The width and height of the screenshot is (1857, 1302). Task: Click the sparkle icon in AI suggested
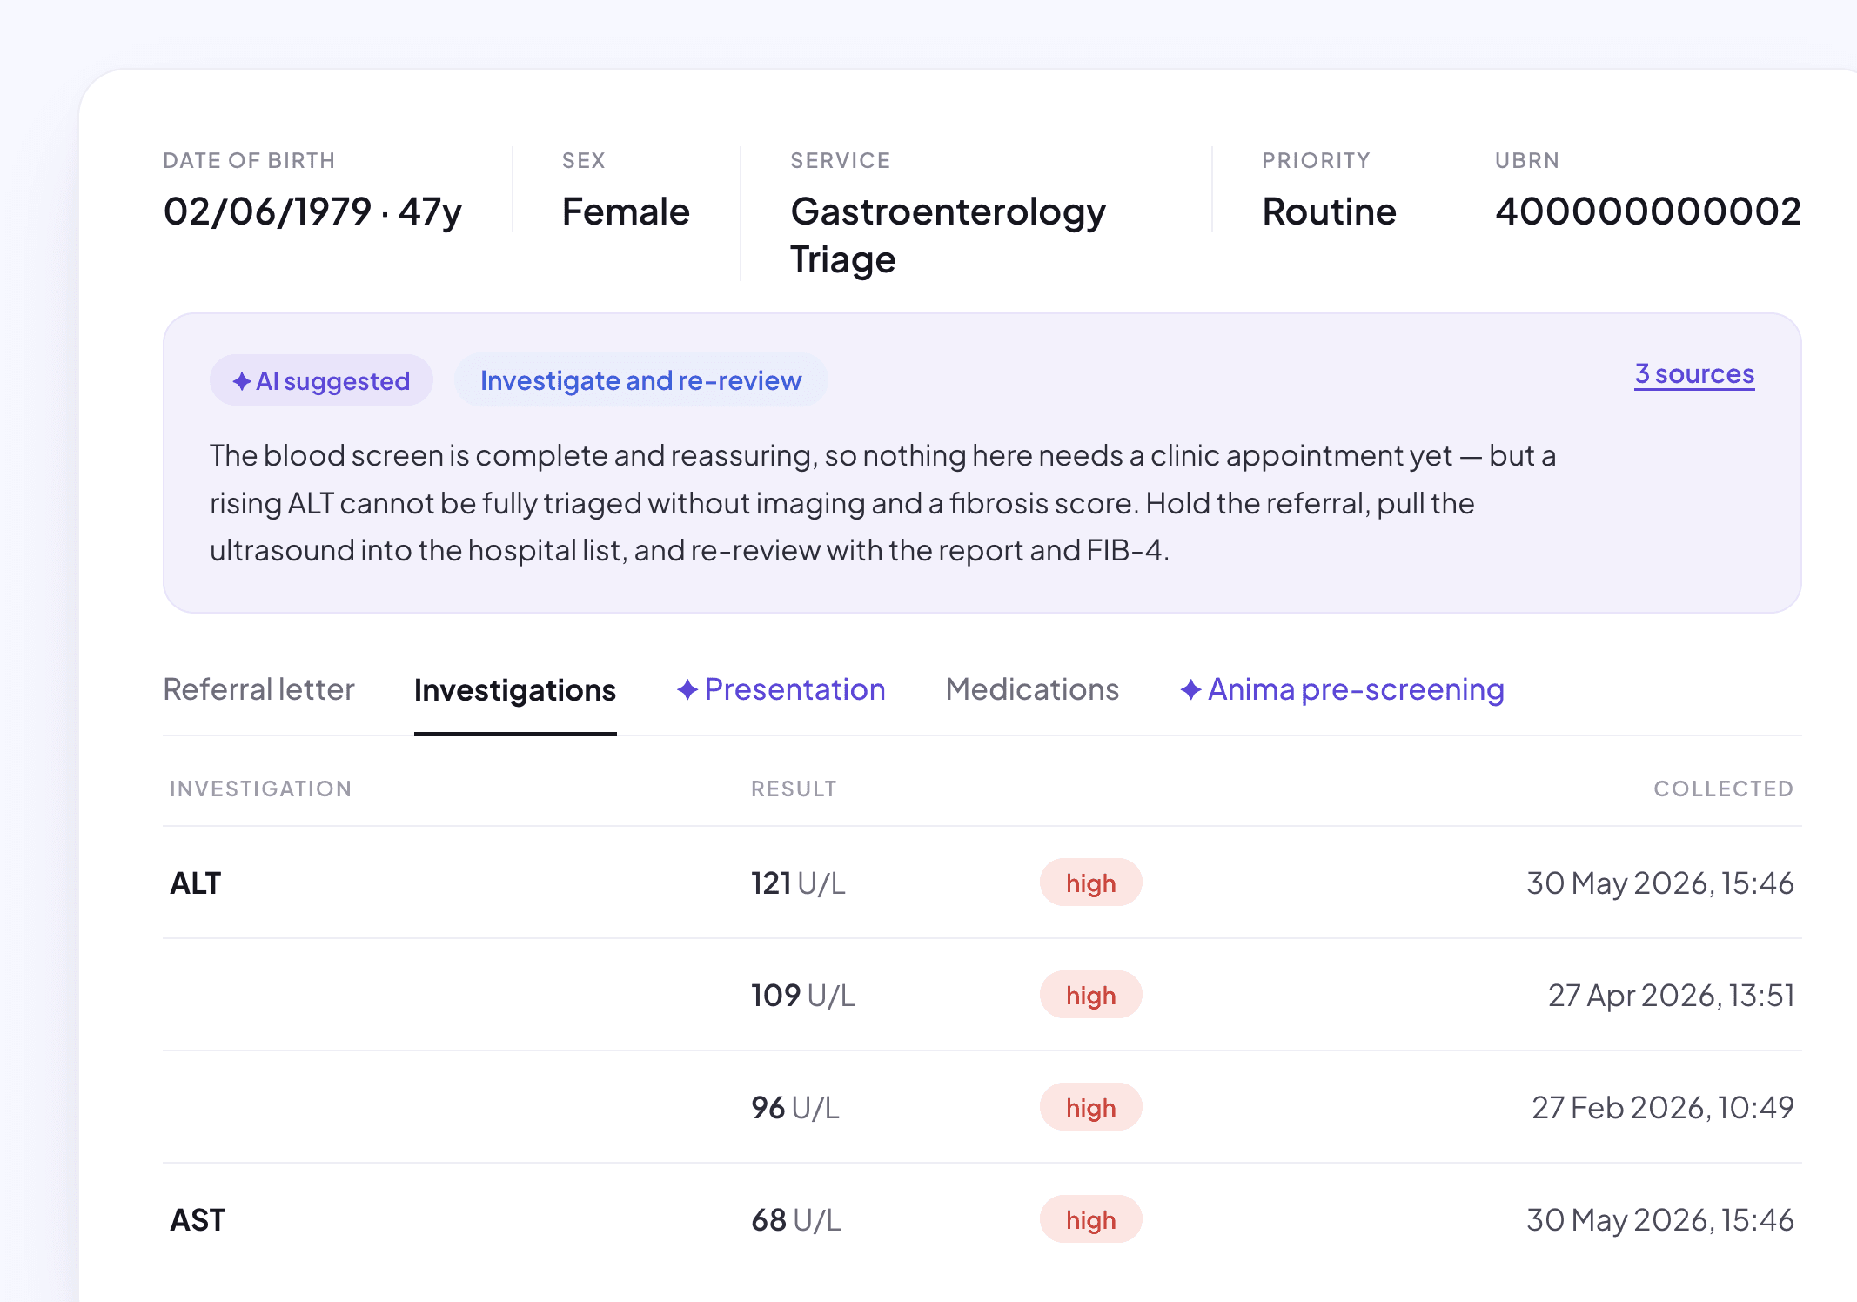242,381
